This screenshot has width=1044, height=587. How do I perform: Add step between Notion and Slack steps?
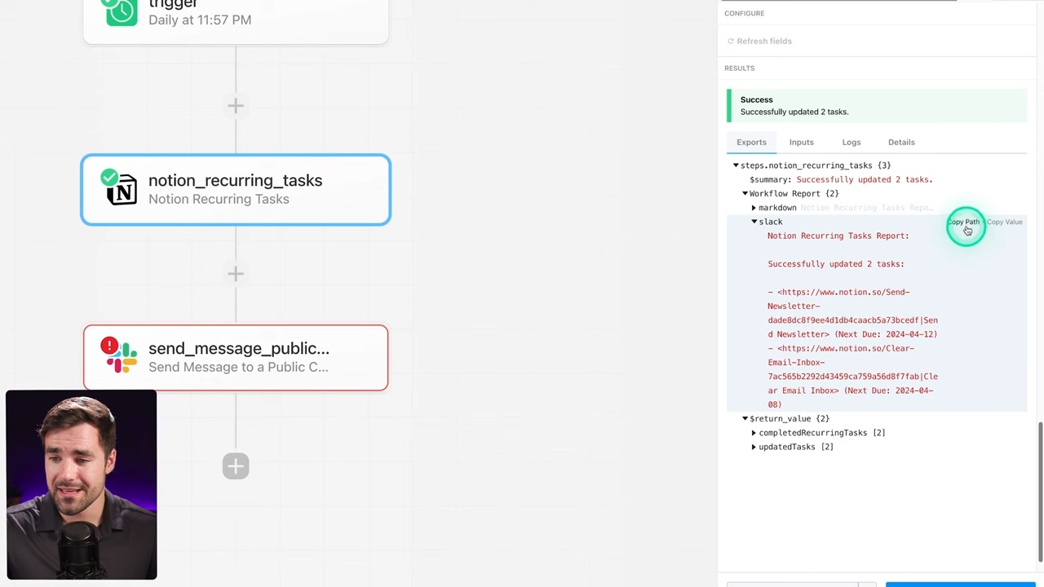coord(236,274)
